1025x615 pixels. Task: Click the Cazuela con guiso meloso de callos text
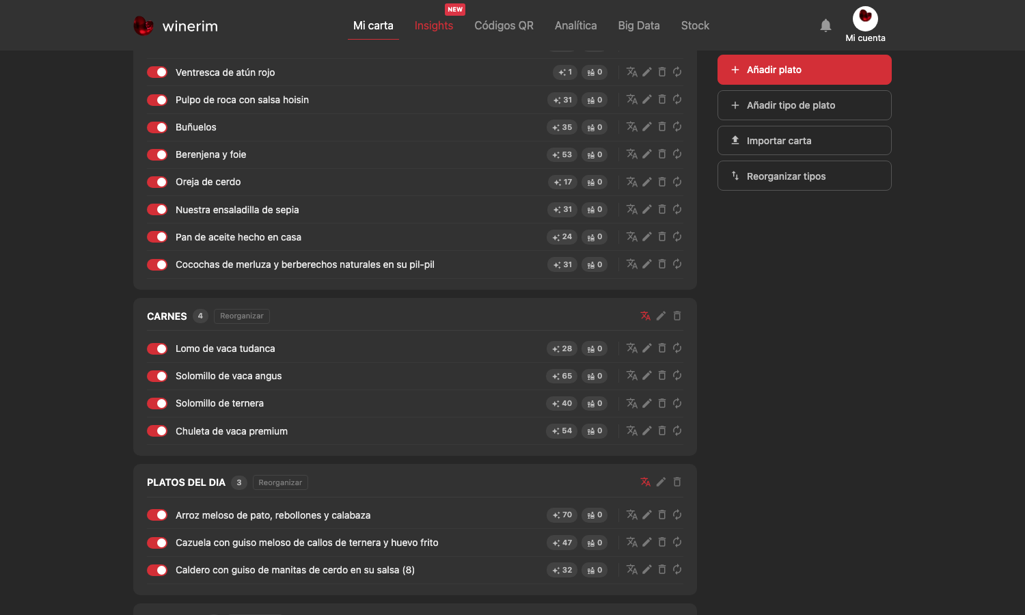click(x=307, y=543)
